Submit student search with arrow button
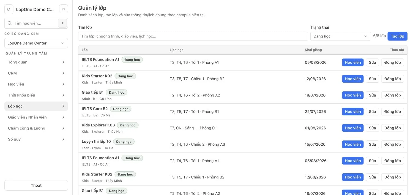 62,23
